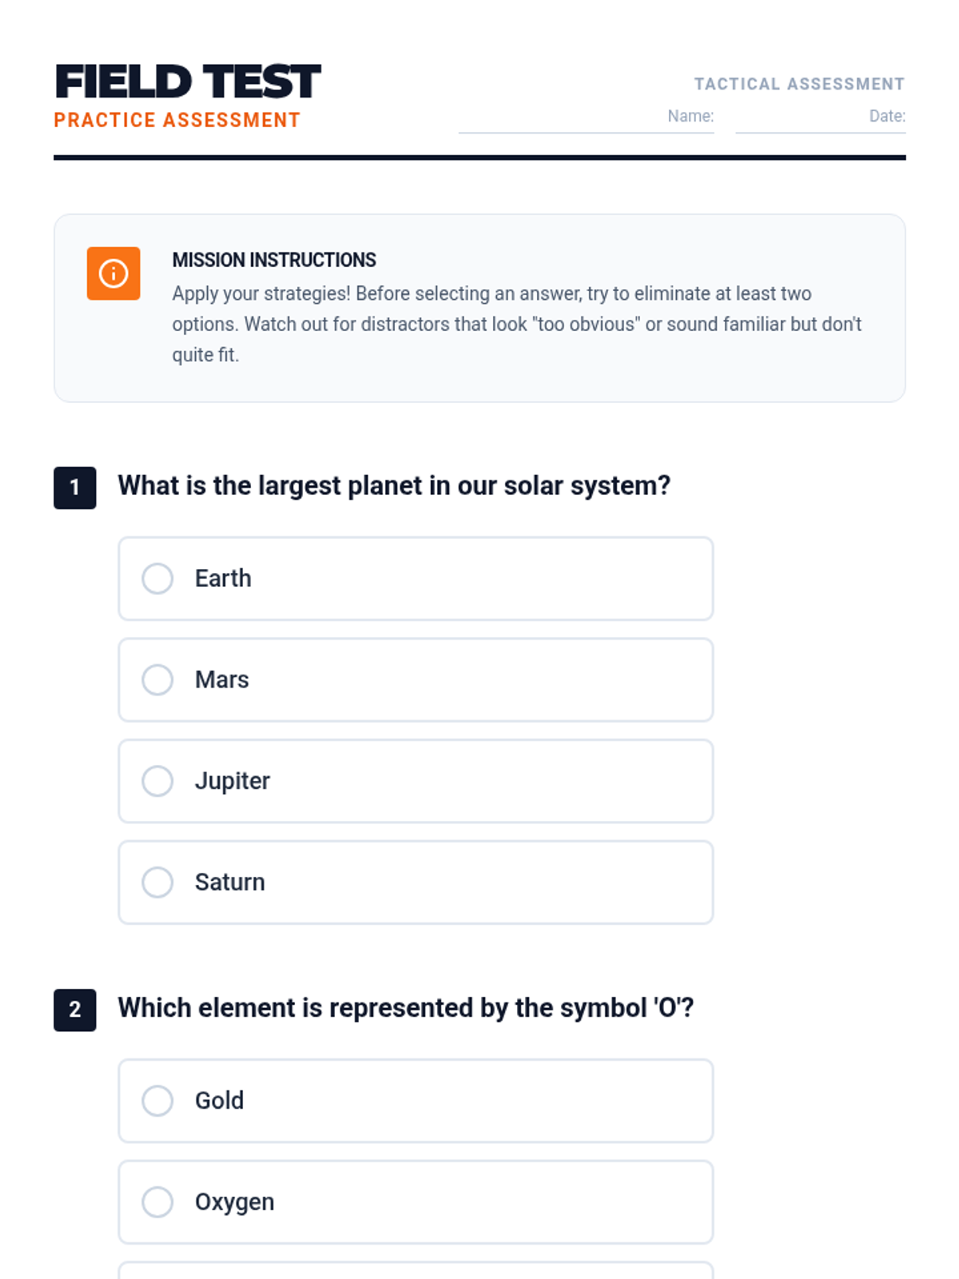Click the orange info icon

pos(113,273)
